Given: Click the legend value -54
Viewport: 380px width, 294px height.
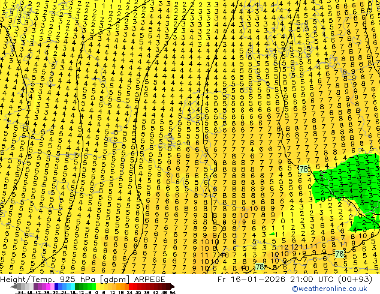Looking at the screenshot, I should tap(19, 292).
